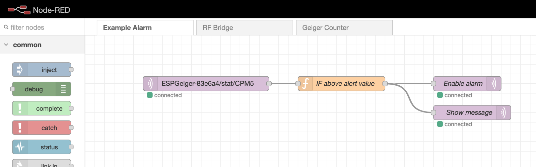Click the MQTT icon on Show message node
Image resolution: width=536 pixels, height=167 pixels.
tap(504, 113)
